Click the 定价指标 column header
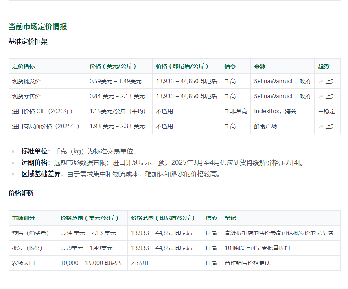 click(23, 66)
